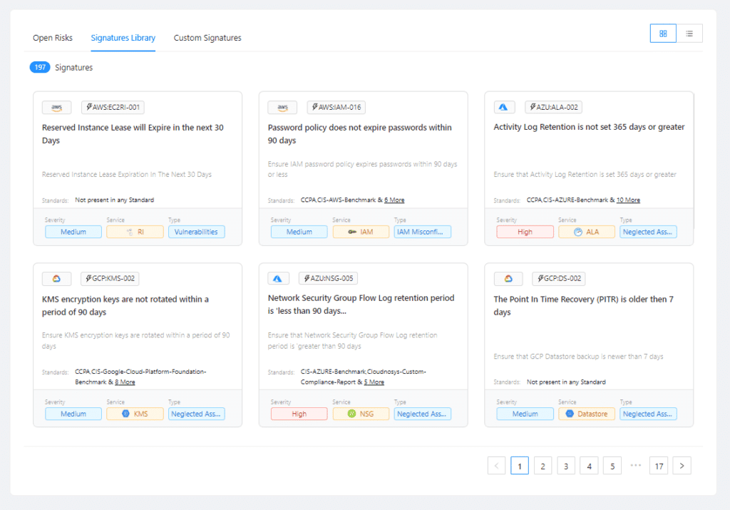The height and width of the screenshot is (510, 730).
Task: Click 'Neglected Ass...' type badge on NSG-005 card
Action: 422,414
